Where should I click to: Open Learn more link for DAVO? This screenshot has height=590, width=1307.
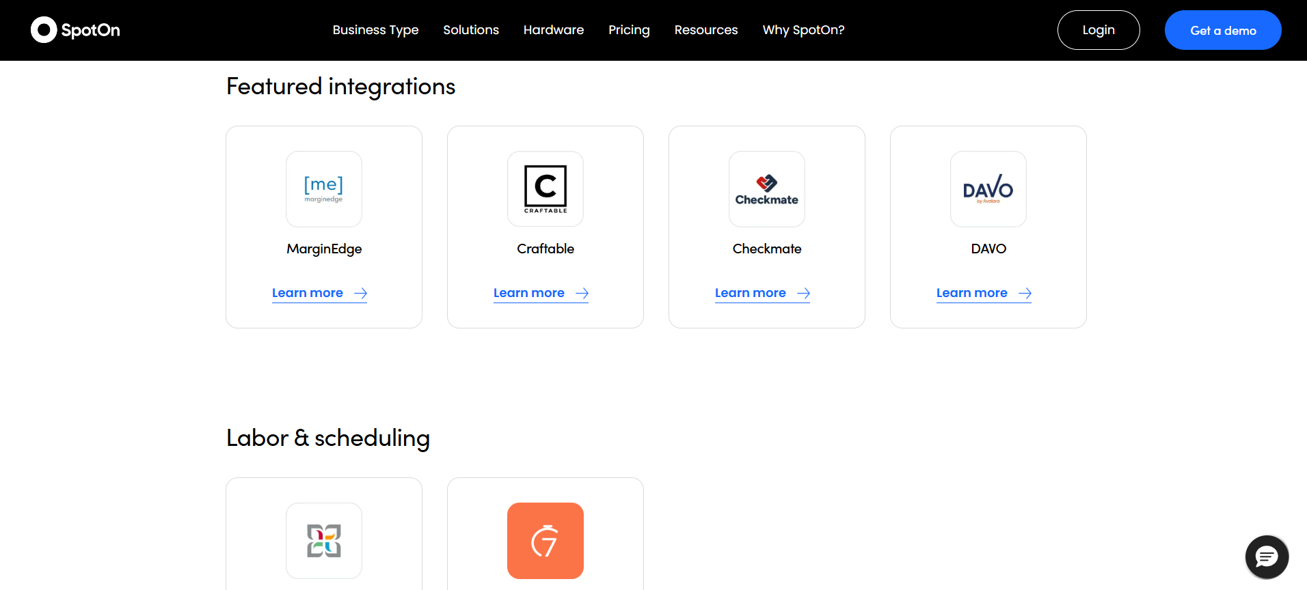coord(984,293)
